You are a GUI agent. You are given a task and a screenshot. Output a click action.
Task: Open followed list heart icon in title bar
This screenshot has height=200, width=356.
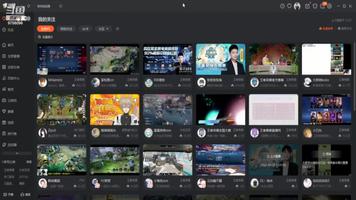coord(289,6)
